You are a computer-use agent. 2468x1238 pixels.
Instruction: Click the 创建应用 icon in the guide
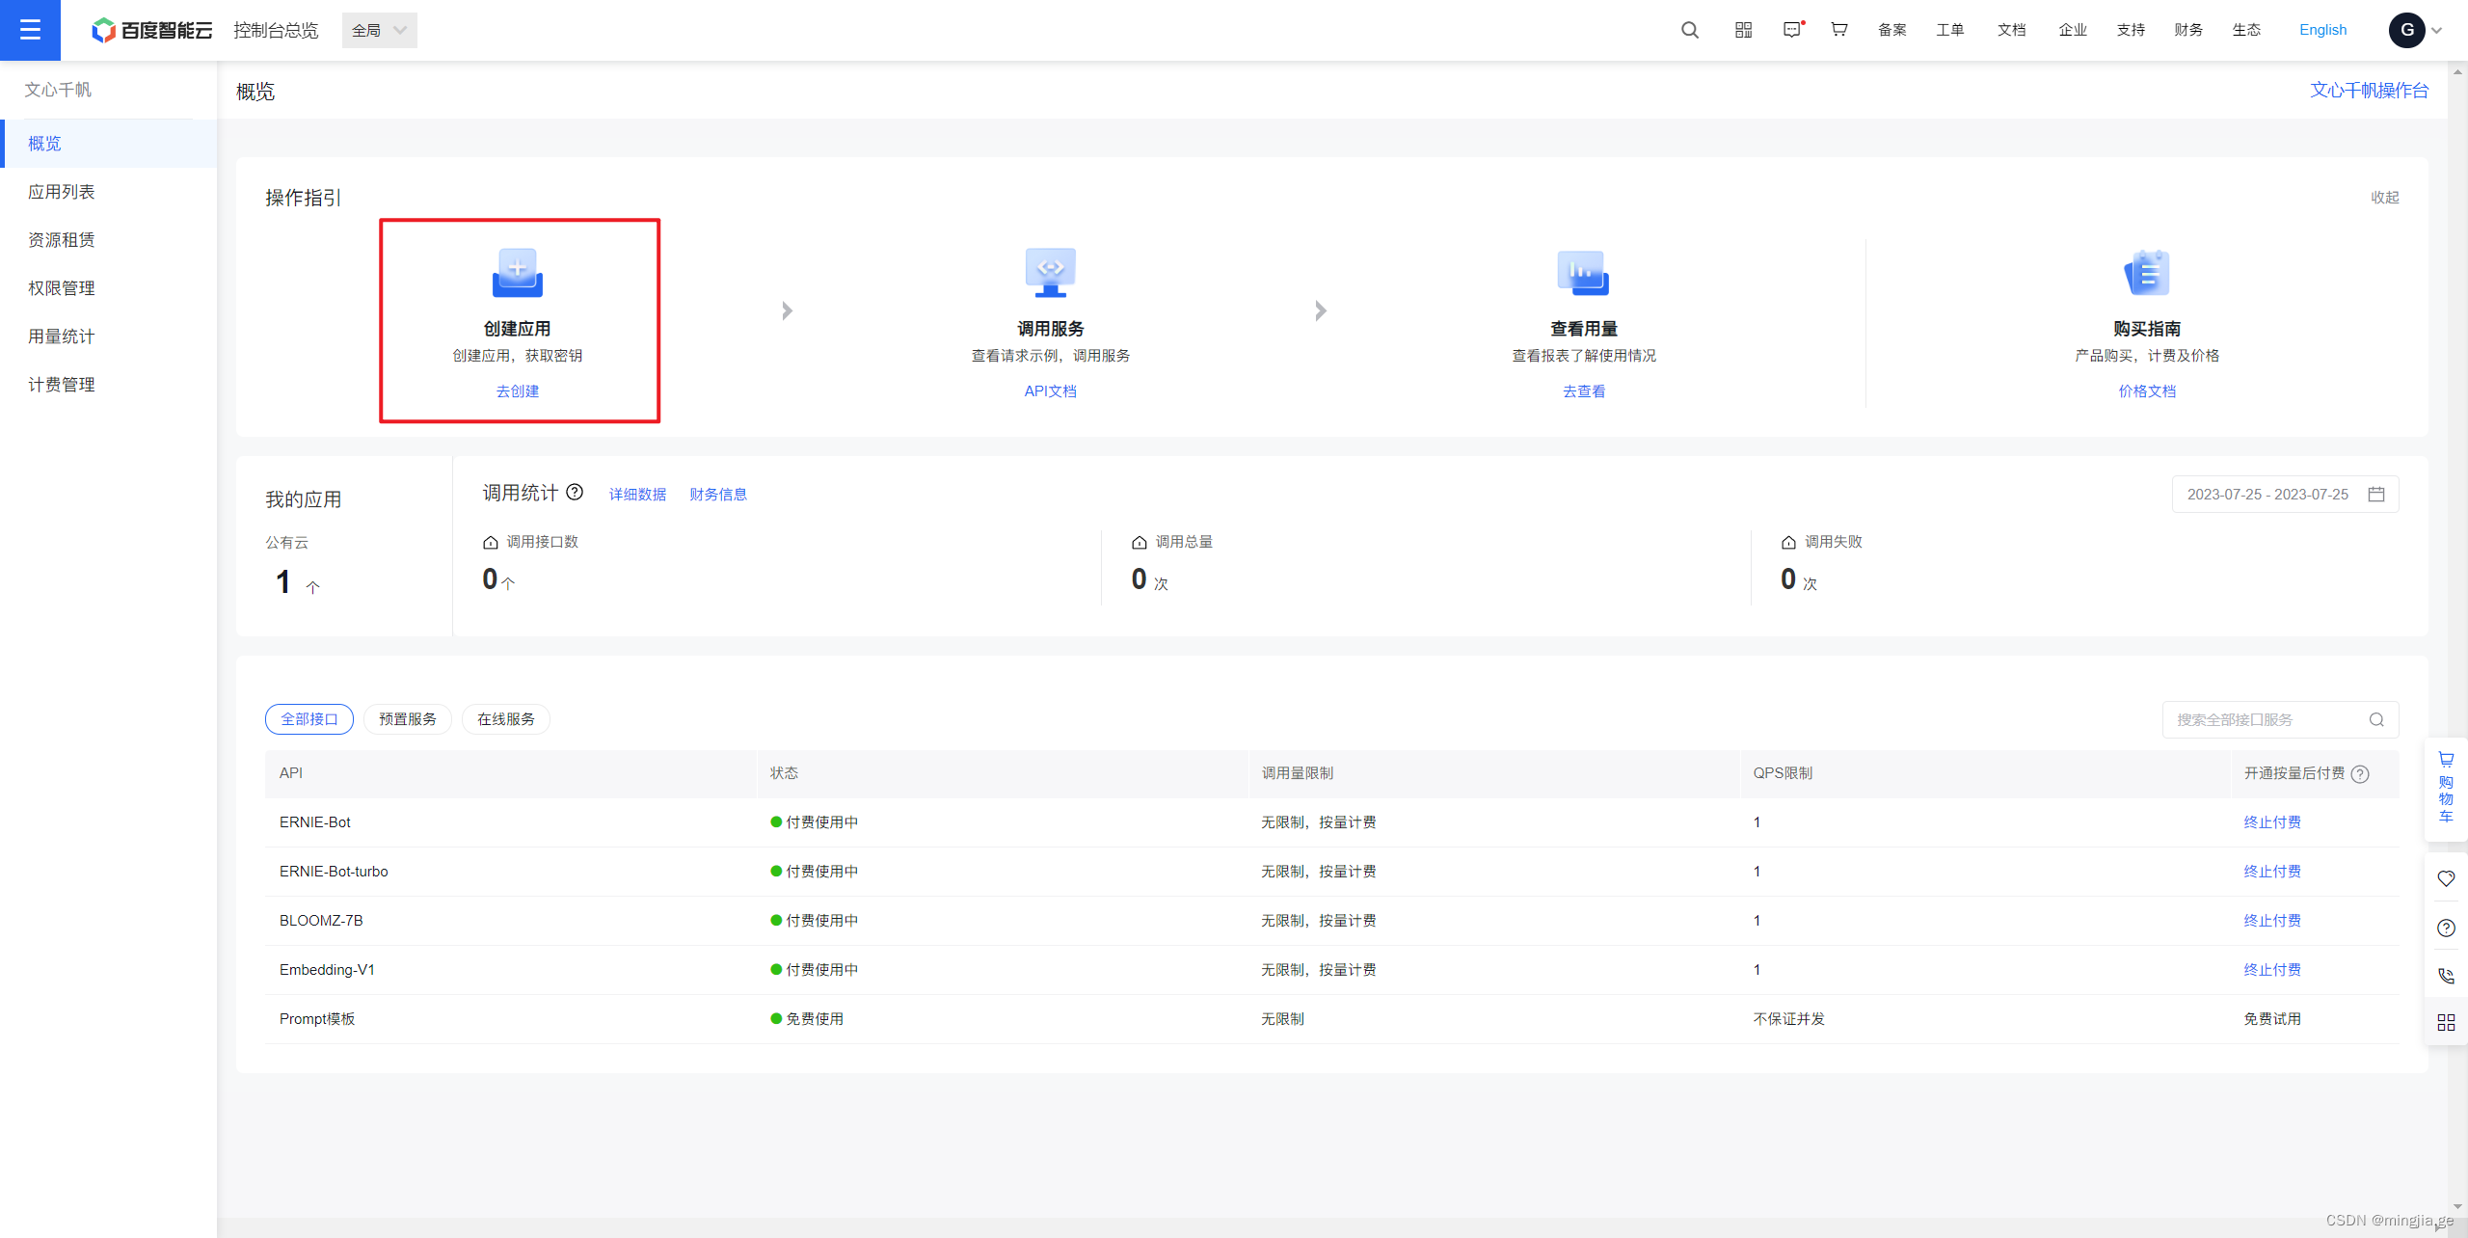518,274
